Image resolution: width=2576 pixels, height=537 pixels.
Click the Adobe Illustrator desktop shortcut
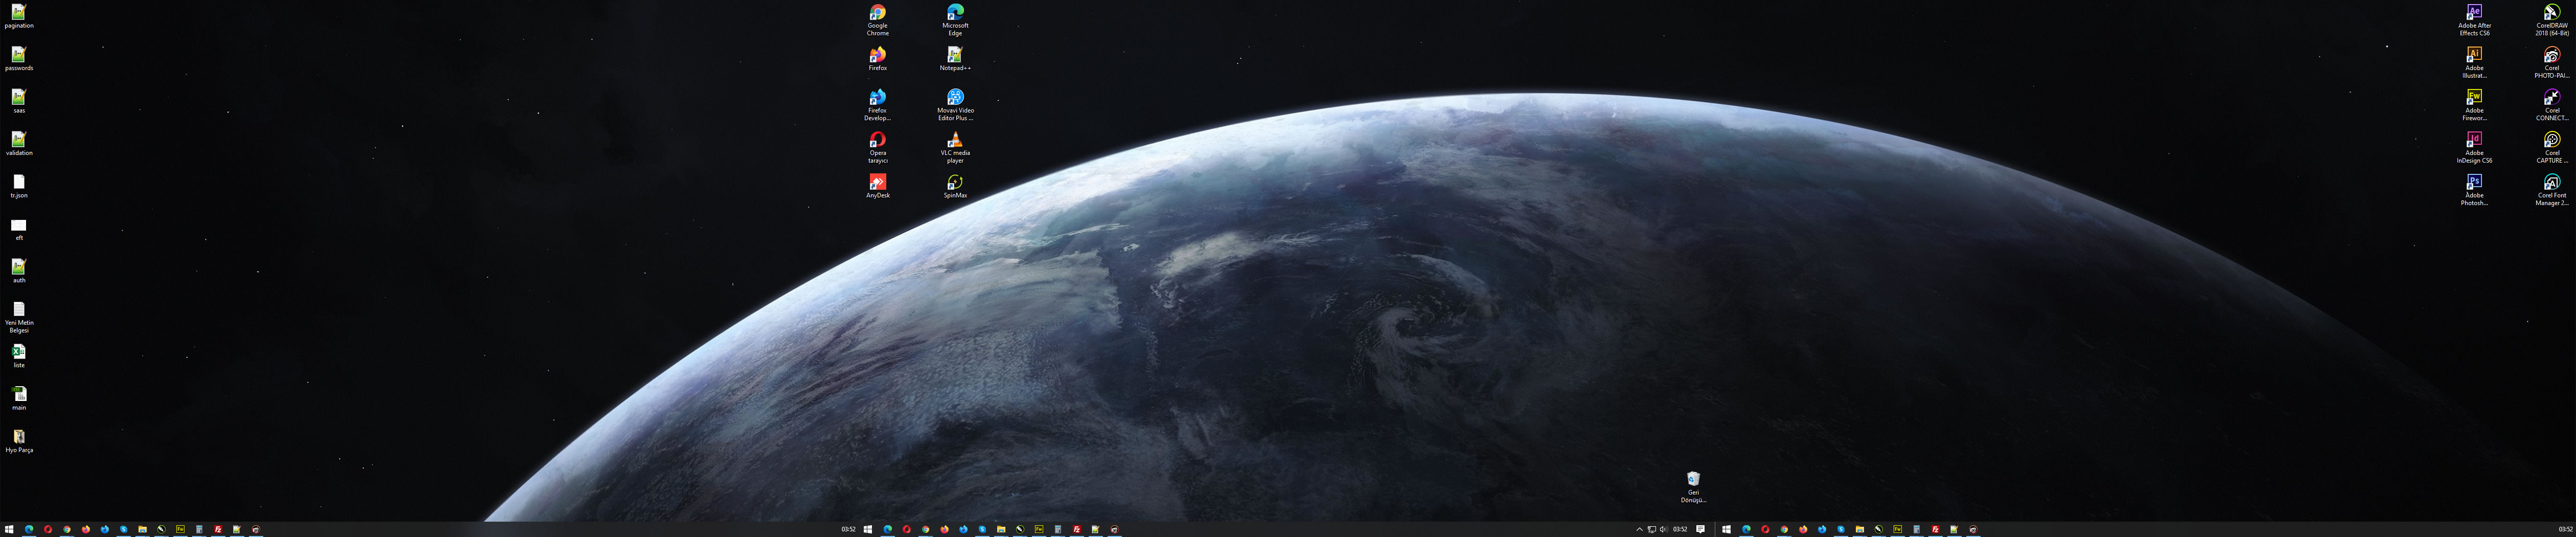2474,63
